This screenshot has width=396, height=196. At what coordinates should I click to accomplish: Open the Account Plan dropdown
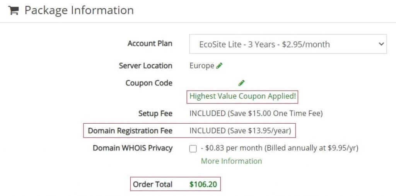(x=288, y=44)
